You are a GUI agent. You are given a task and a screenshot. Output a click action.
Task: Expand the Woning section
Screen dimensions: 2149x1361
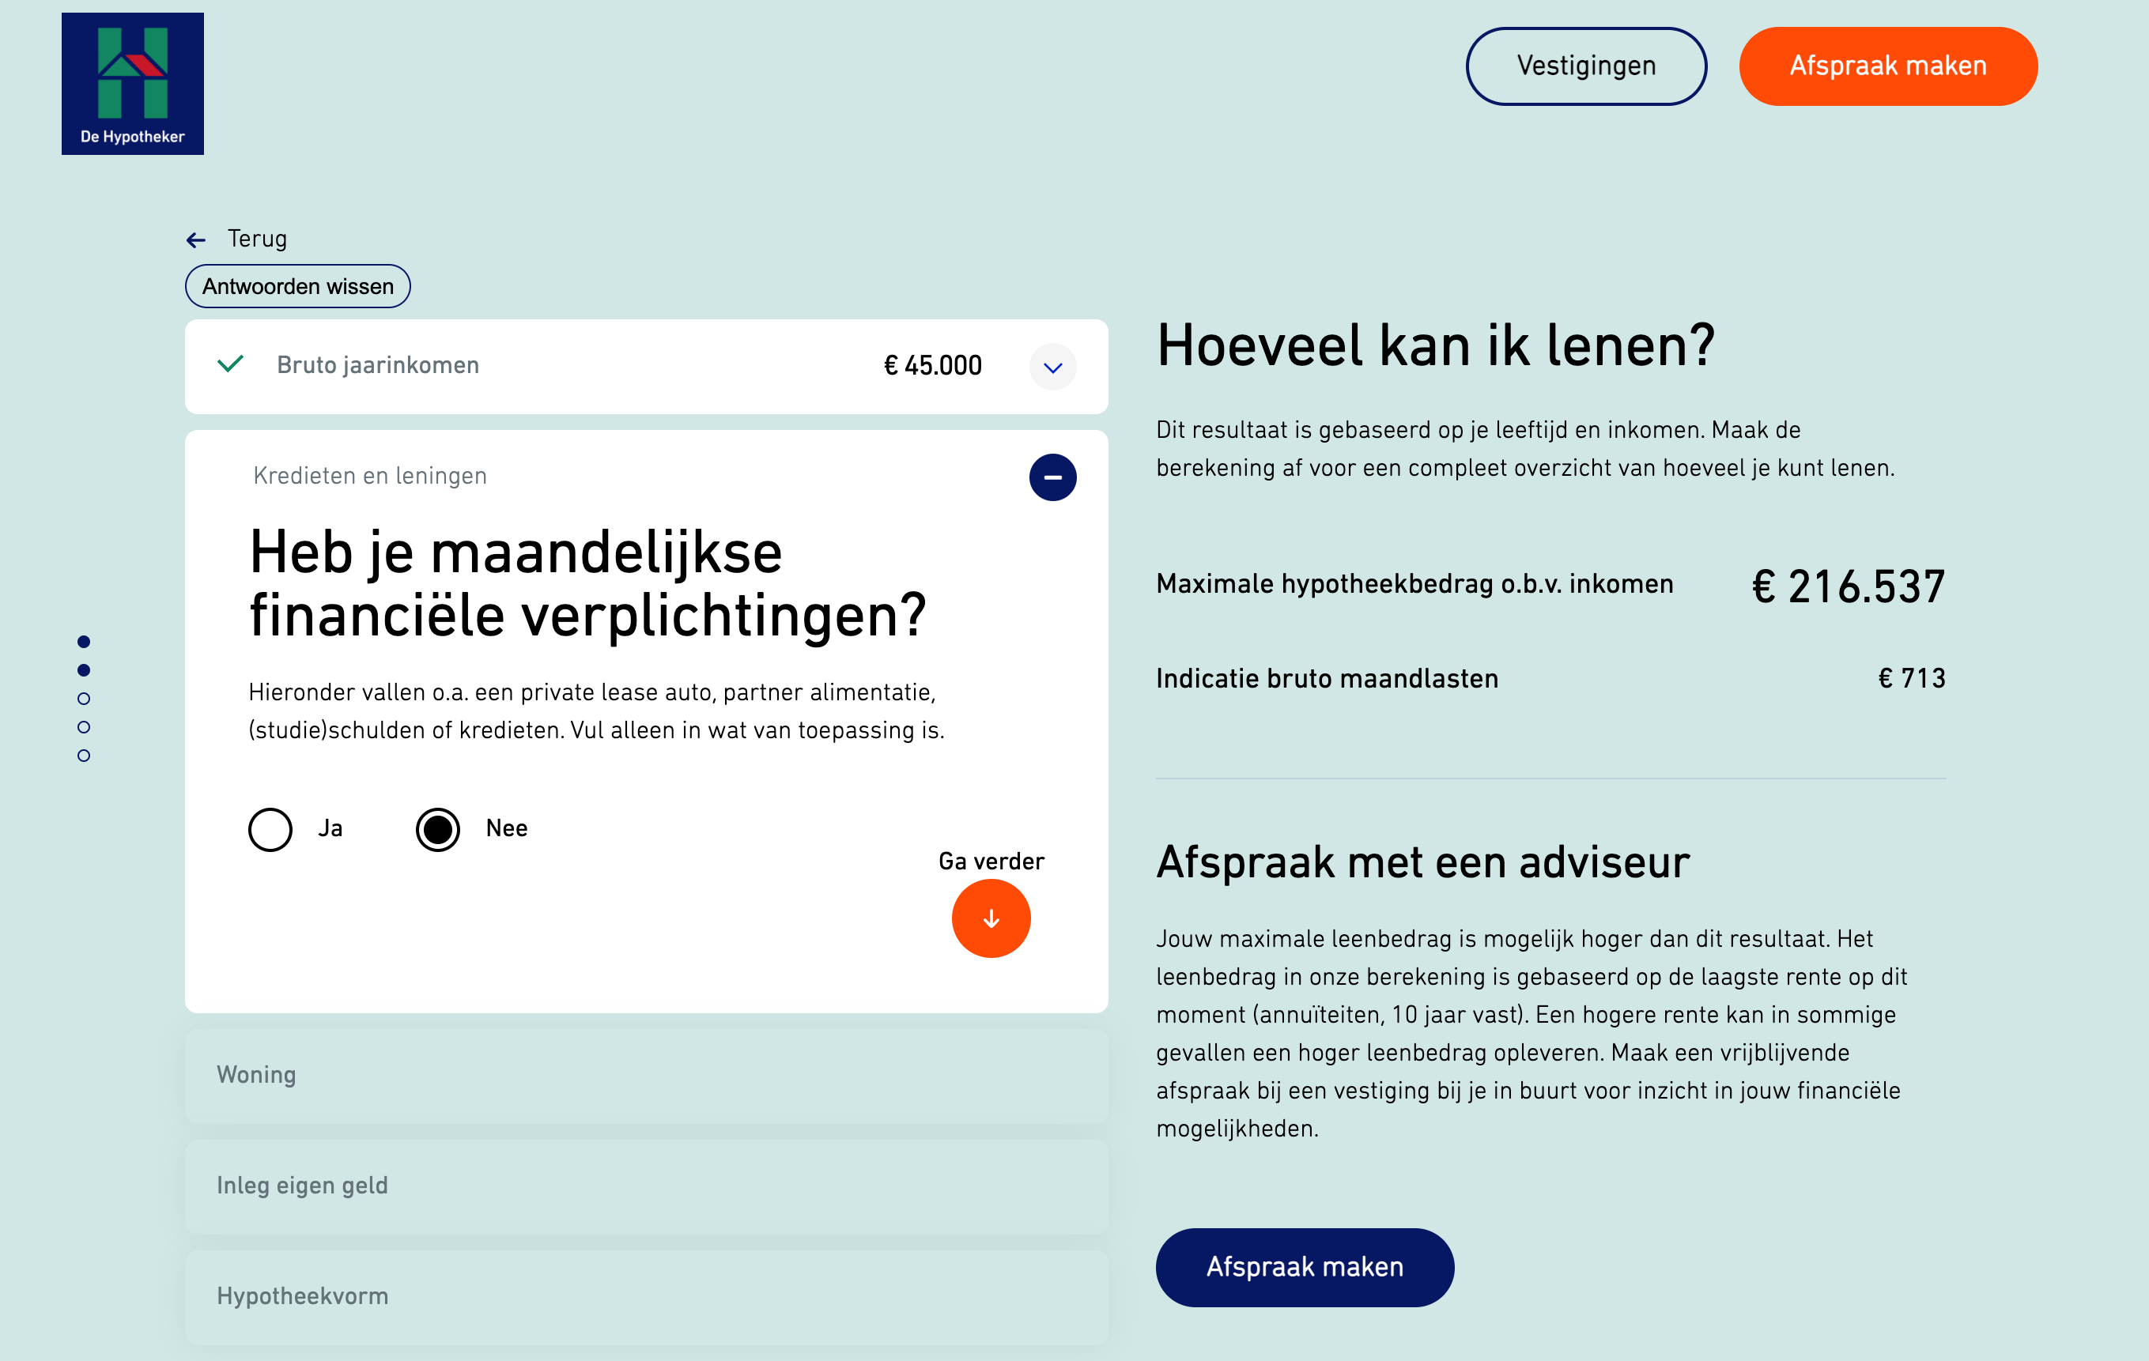click(x=646, y=1075)
